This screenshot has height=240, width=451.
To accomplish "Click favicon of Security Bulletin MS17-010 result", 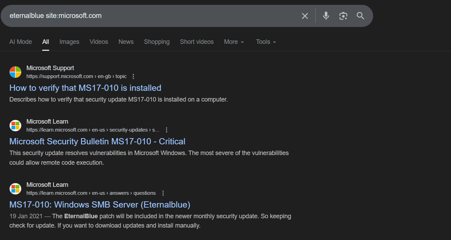I will pos(15,125).
